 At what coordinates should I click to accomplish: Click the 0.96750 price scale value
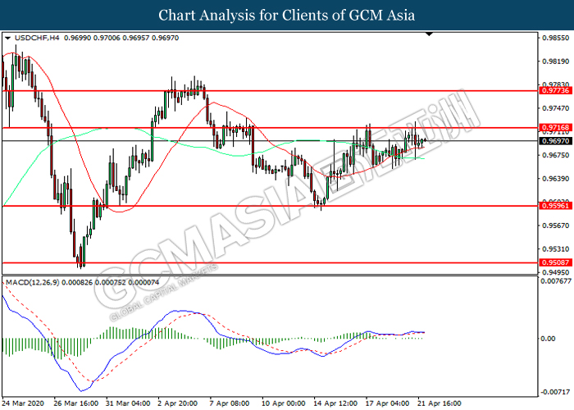point(556,155)
